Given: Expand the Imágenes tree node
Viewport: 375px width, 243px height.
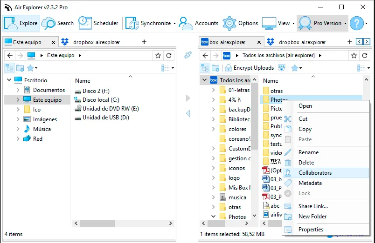Looking at the screenshot, I should tap(18, 119).
